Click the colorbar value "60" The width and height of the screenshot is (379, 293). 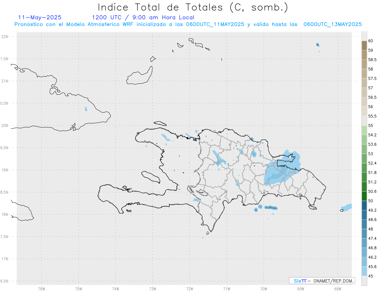click(x=371, y=41)
